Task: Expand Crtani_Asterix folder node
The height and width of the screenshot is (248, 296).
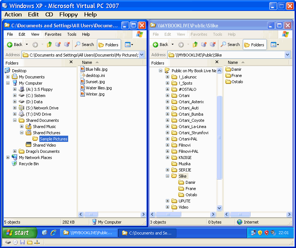Action: [x=167, y=102]
